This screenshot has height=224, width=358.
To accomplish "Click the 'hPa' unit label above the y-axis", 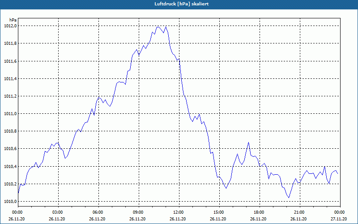I will click(x=13, y=20).
